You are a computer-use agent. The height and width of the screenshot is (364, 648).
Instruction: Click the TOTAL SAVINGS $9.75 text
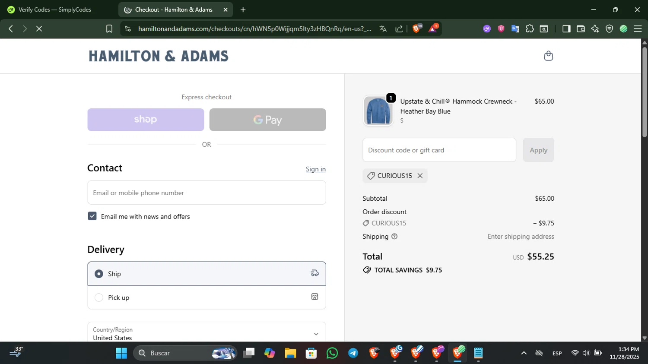coord(408,270)
